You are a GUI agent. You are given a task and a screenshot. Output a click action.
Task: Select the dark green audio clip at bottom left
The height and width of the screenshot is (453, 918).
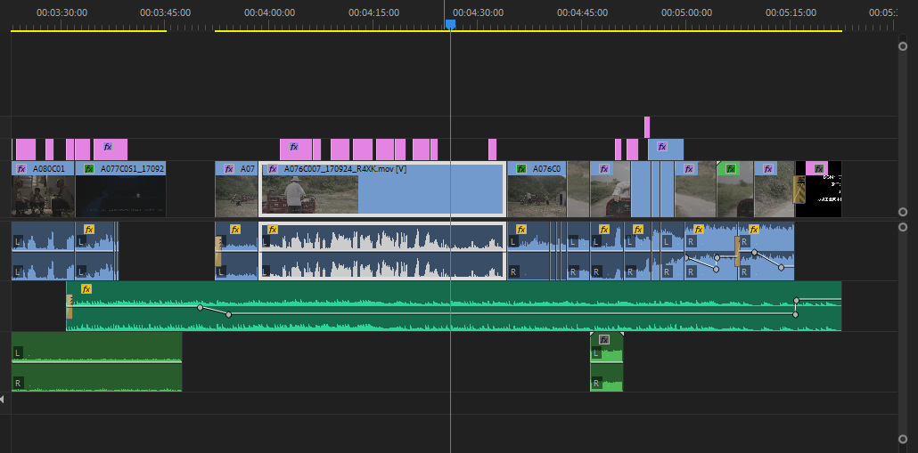click(96, 361)
